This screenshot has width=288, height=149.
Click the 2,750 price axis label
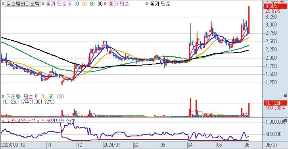coord(271,33)
